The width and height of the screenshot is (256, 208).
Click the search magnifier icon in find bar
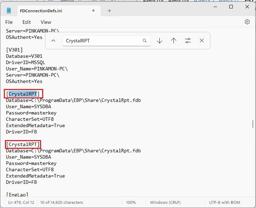coord(145,41)
